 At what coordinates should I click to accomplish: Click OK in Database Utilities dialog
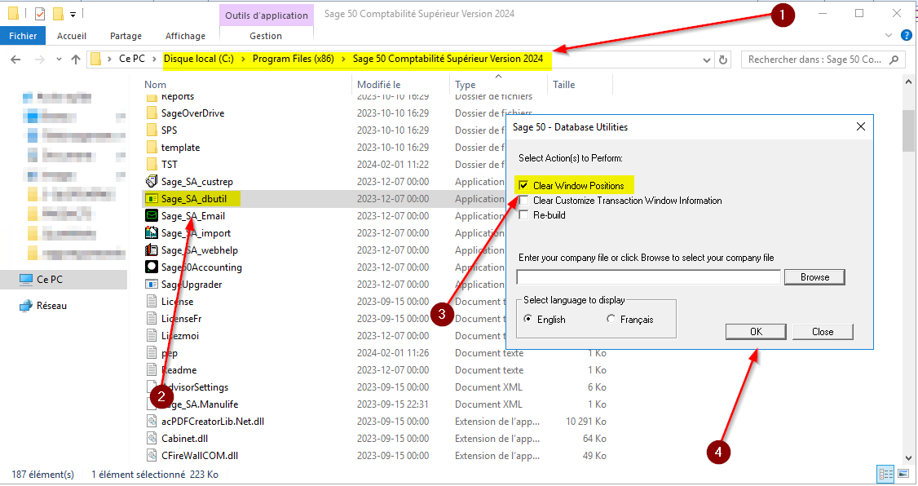click(756, 331)
